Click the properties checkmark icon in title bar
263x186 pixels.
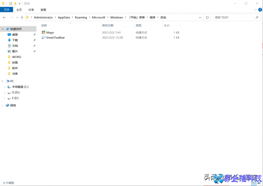(11, 3)
